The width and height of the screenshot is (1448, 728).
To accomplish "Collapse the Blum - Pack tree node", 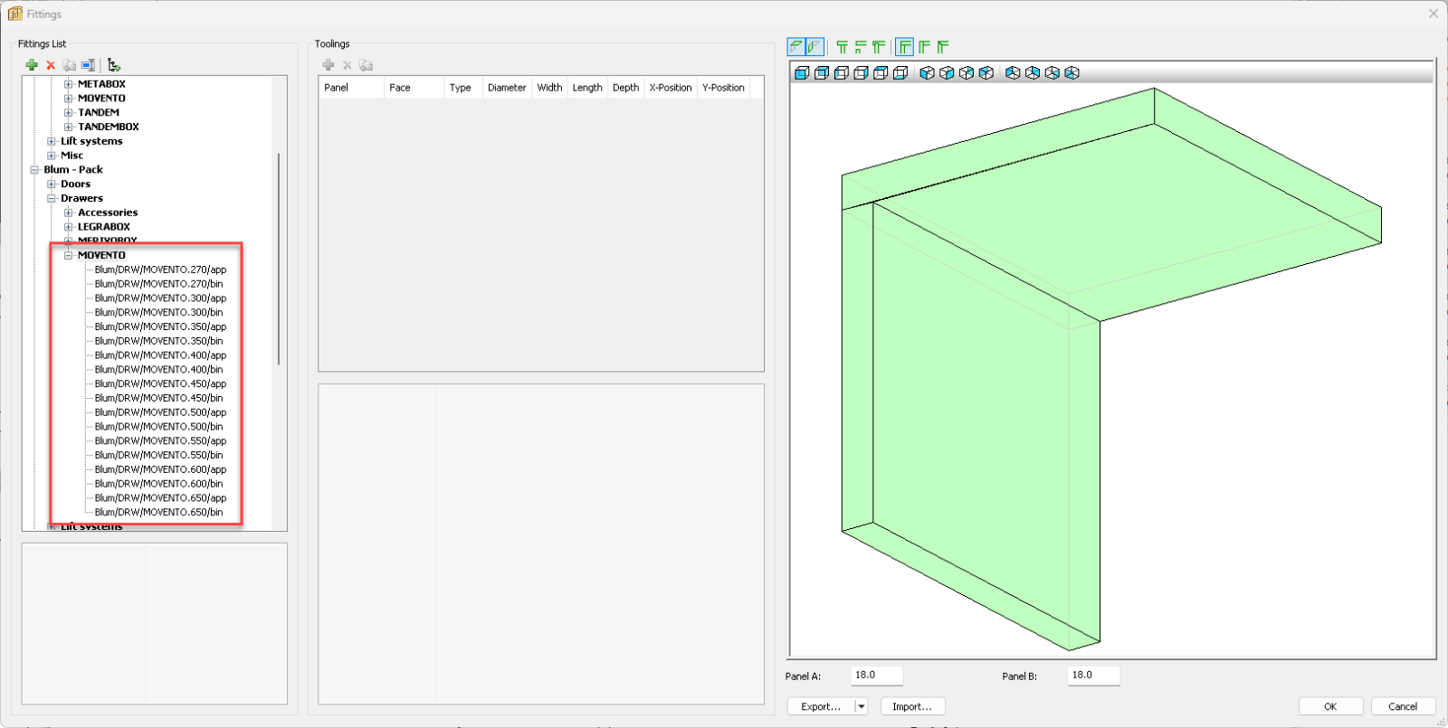I will [x=34, y=170].
